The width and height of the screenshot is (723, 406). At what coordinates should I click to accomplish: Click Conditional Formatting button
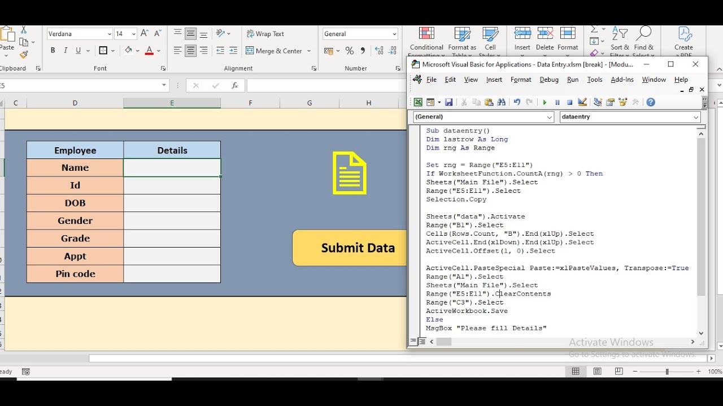click(426, 41)
